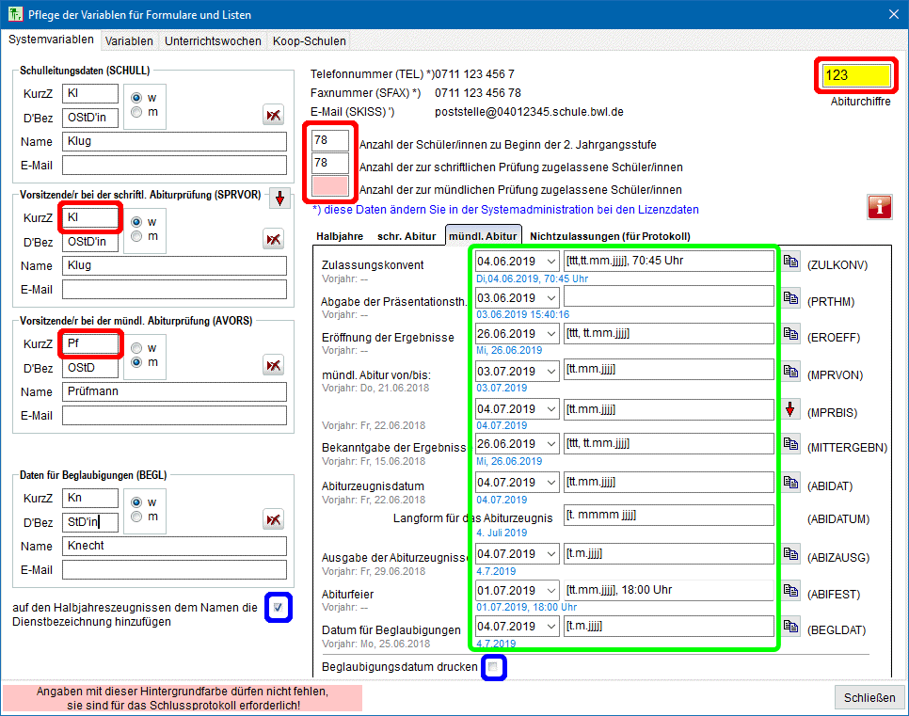Viewport: 909px width, 716px height.
Task: Click the pink empty mündliche Prüfung count field
Action: pos(330,186)
